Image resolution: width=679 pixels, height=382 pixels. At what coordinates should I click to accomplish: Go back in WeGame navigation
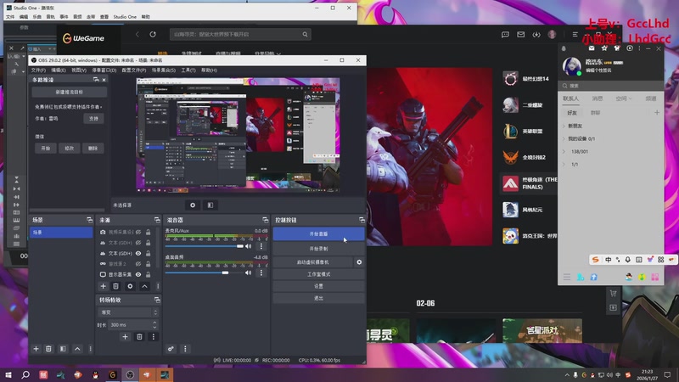pyautogui.click(x=137, y=34)
